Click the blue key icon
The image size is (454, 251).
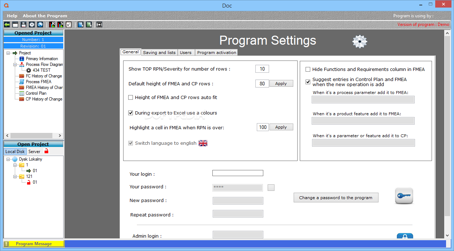point(404,196)
